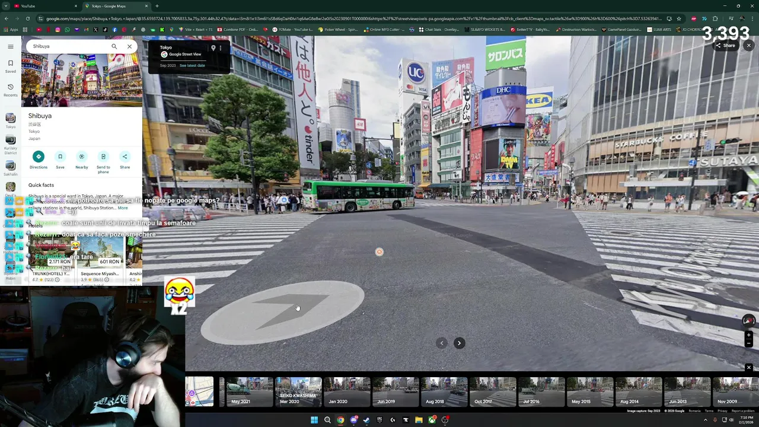
Task: Open the Sequence Miyashita hotel card
Action: click(x=100, y=261)
